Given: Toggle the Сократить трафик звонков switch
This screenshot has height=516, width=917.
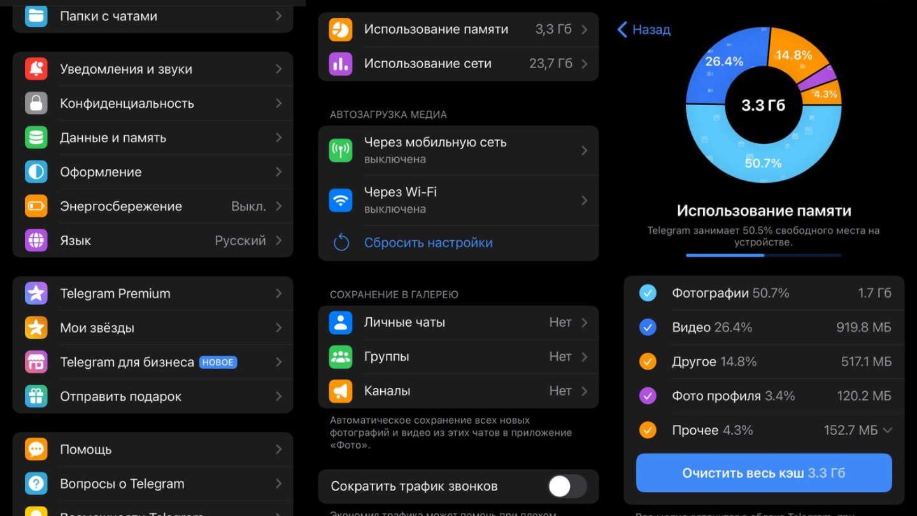Looking at the screenshot, I should click(567, 487).
